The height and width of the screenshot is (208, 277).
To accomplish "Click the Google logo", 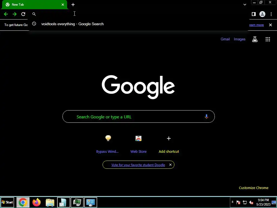I will coord(138,87).
